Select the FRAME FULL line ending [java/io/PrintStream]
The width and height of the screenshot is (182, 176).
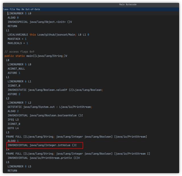pos(76,137)
